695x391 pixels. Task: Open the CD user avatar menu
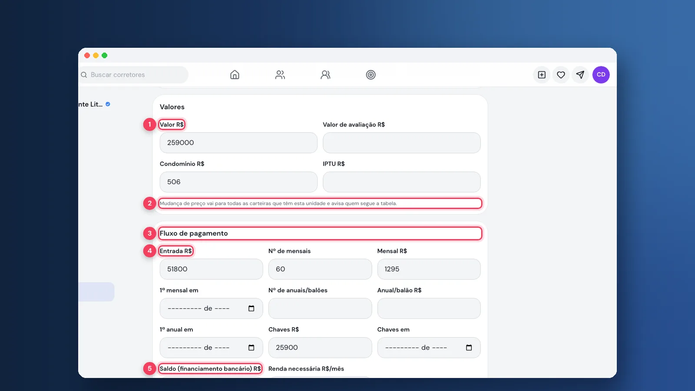601,75
